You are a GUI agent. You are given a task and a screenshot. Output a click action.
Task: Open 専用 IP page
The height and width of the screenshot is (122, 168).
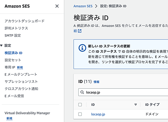pyautogui.click(x=10, y=67)
